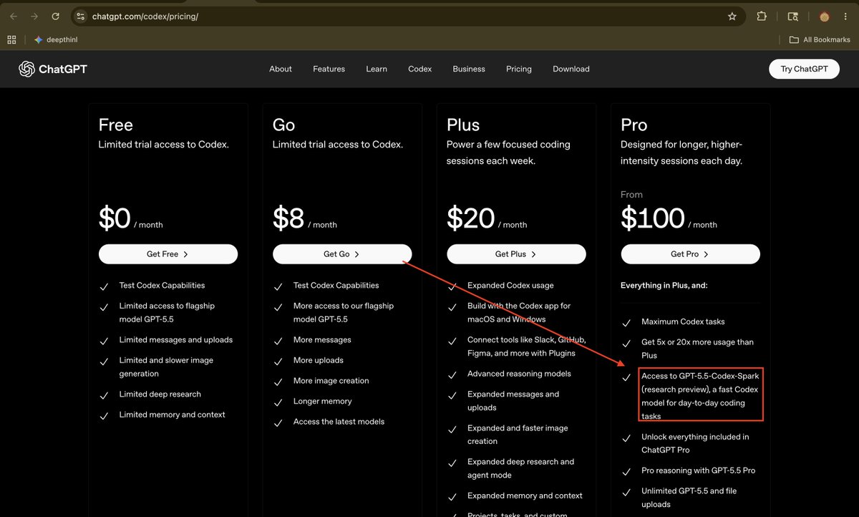859x517 pixels.
Task: Click 'Maximum Codex tasks' in Pro plan
Action: point(683,322)
